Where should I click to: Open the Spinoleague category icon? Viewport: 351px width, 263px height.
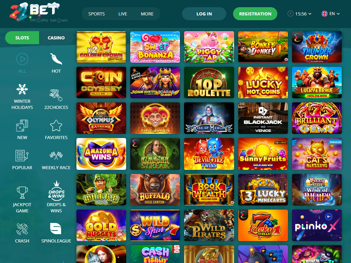click(x=56, y=228)
